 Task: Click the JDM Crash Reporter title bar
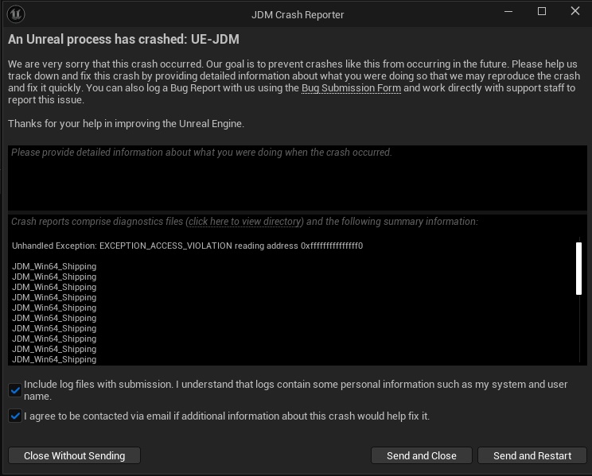296,13
